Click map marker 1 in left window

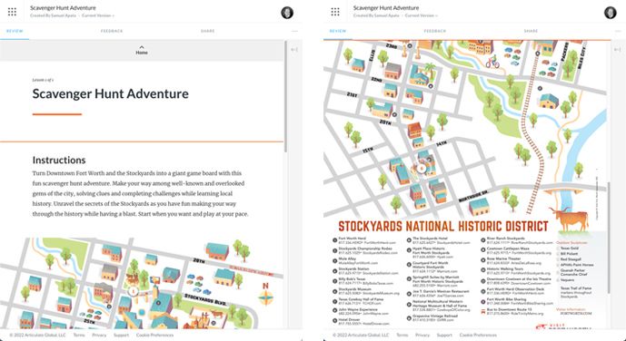(134, 292)
